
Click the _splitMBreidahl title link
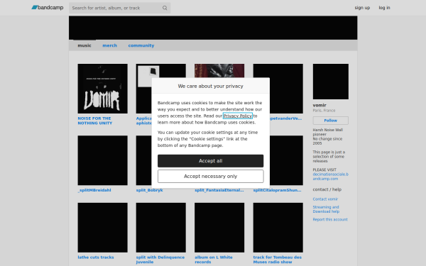pyautogui.click(x=94, y=190)
